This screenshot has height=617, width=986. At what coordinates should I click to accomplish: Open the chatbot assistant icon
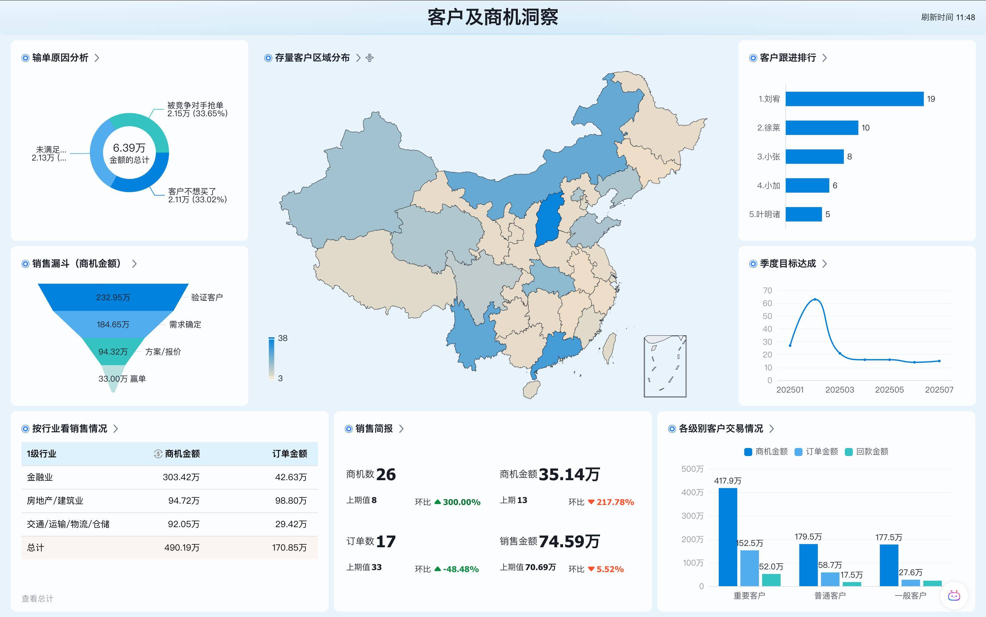pyautogui.click(x=954, y=596)
